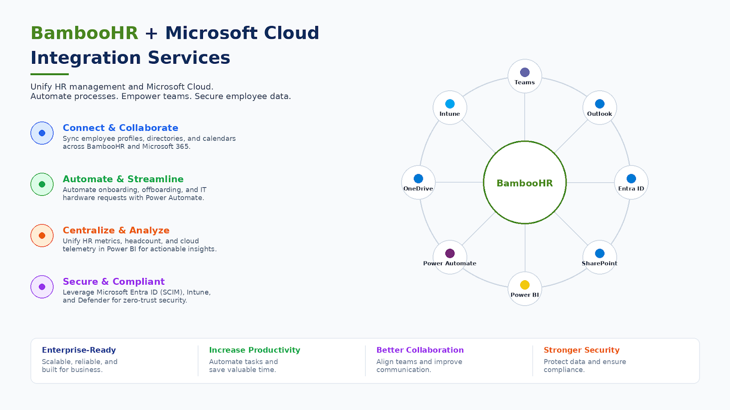Select the SharePoint node
The height and width of the screenshot is (410, 730).
point(600,257)
